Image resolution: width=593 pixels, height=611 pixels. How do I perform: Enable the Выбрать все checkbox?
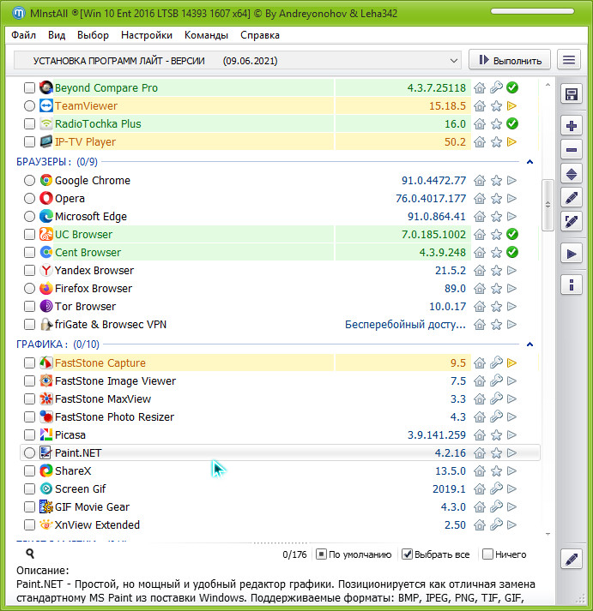pos(408,554)
